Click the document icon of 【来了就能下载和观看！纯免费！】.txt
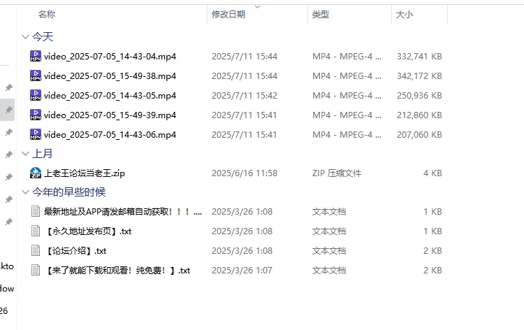This screenshot has height=330, width=524. 36,270
